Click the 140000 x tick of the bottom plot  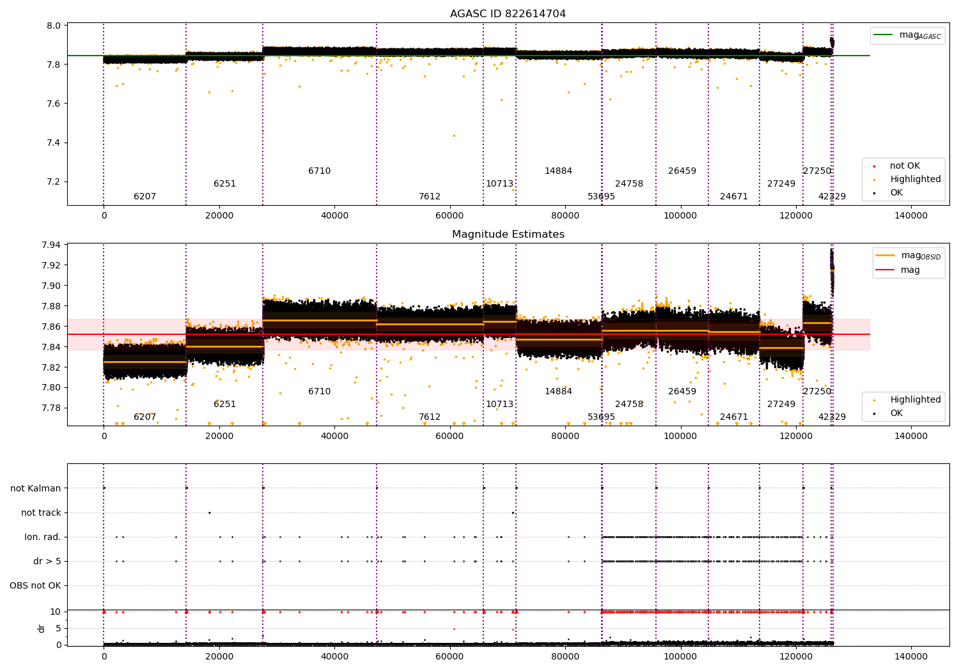[x=911, y=657]
